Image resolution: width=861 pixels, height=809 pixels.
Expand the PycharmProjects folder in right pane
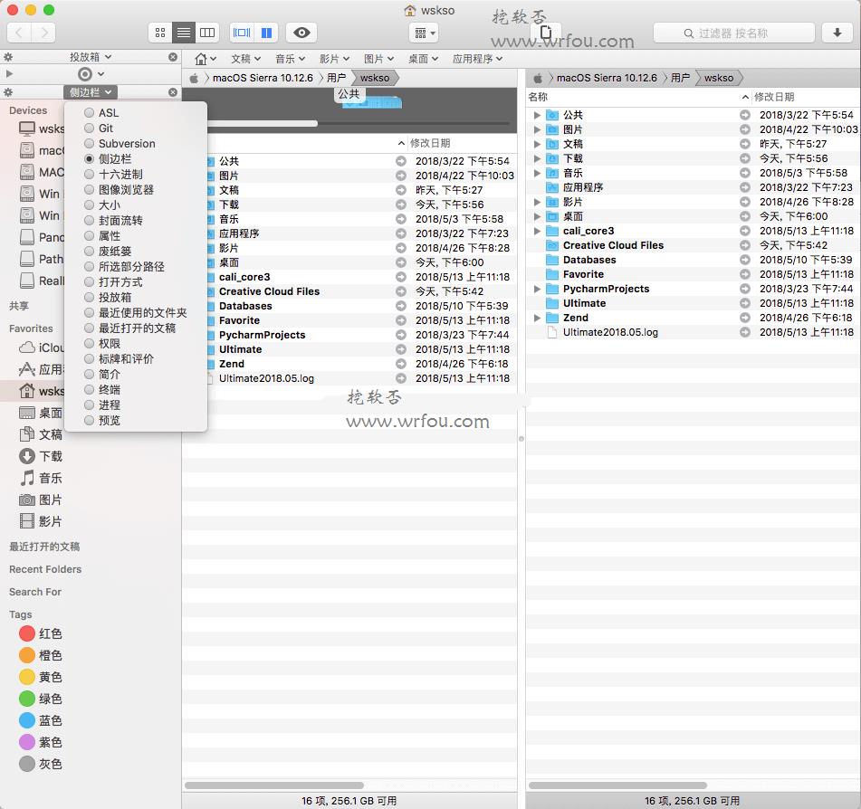(537, 289)
